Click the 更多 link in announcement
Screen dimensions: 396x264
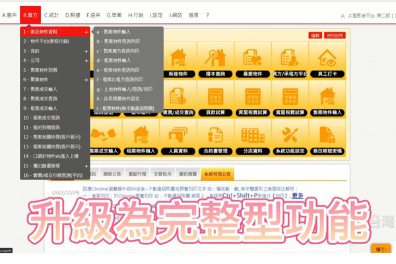[x=297, y=196]
